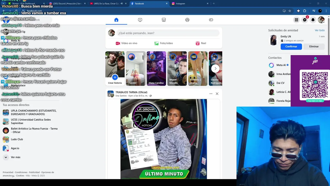Screen dimensions: 330x186
Task: Create a new Reel
Action: (201, 43)
